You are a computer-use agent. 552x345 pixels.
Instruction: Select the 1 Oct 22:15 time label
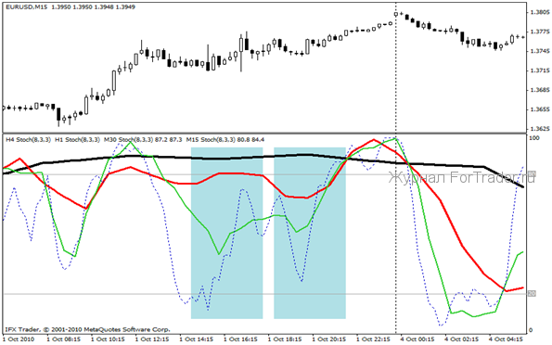point(373,339)
